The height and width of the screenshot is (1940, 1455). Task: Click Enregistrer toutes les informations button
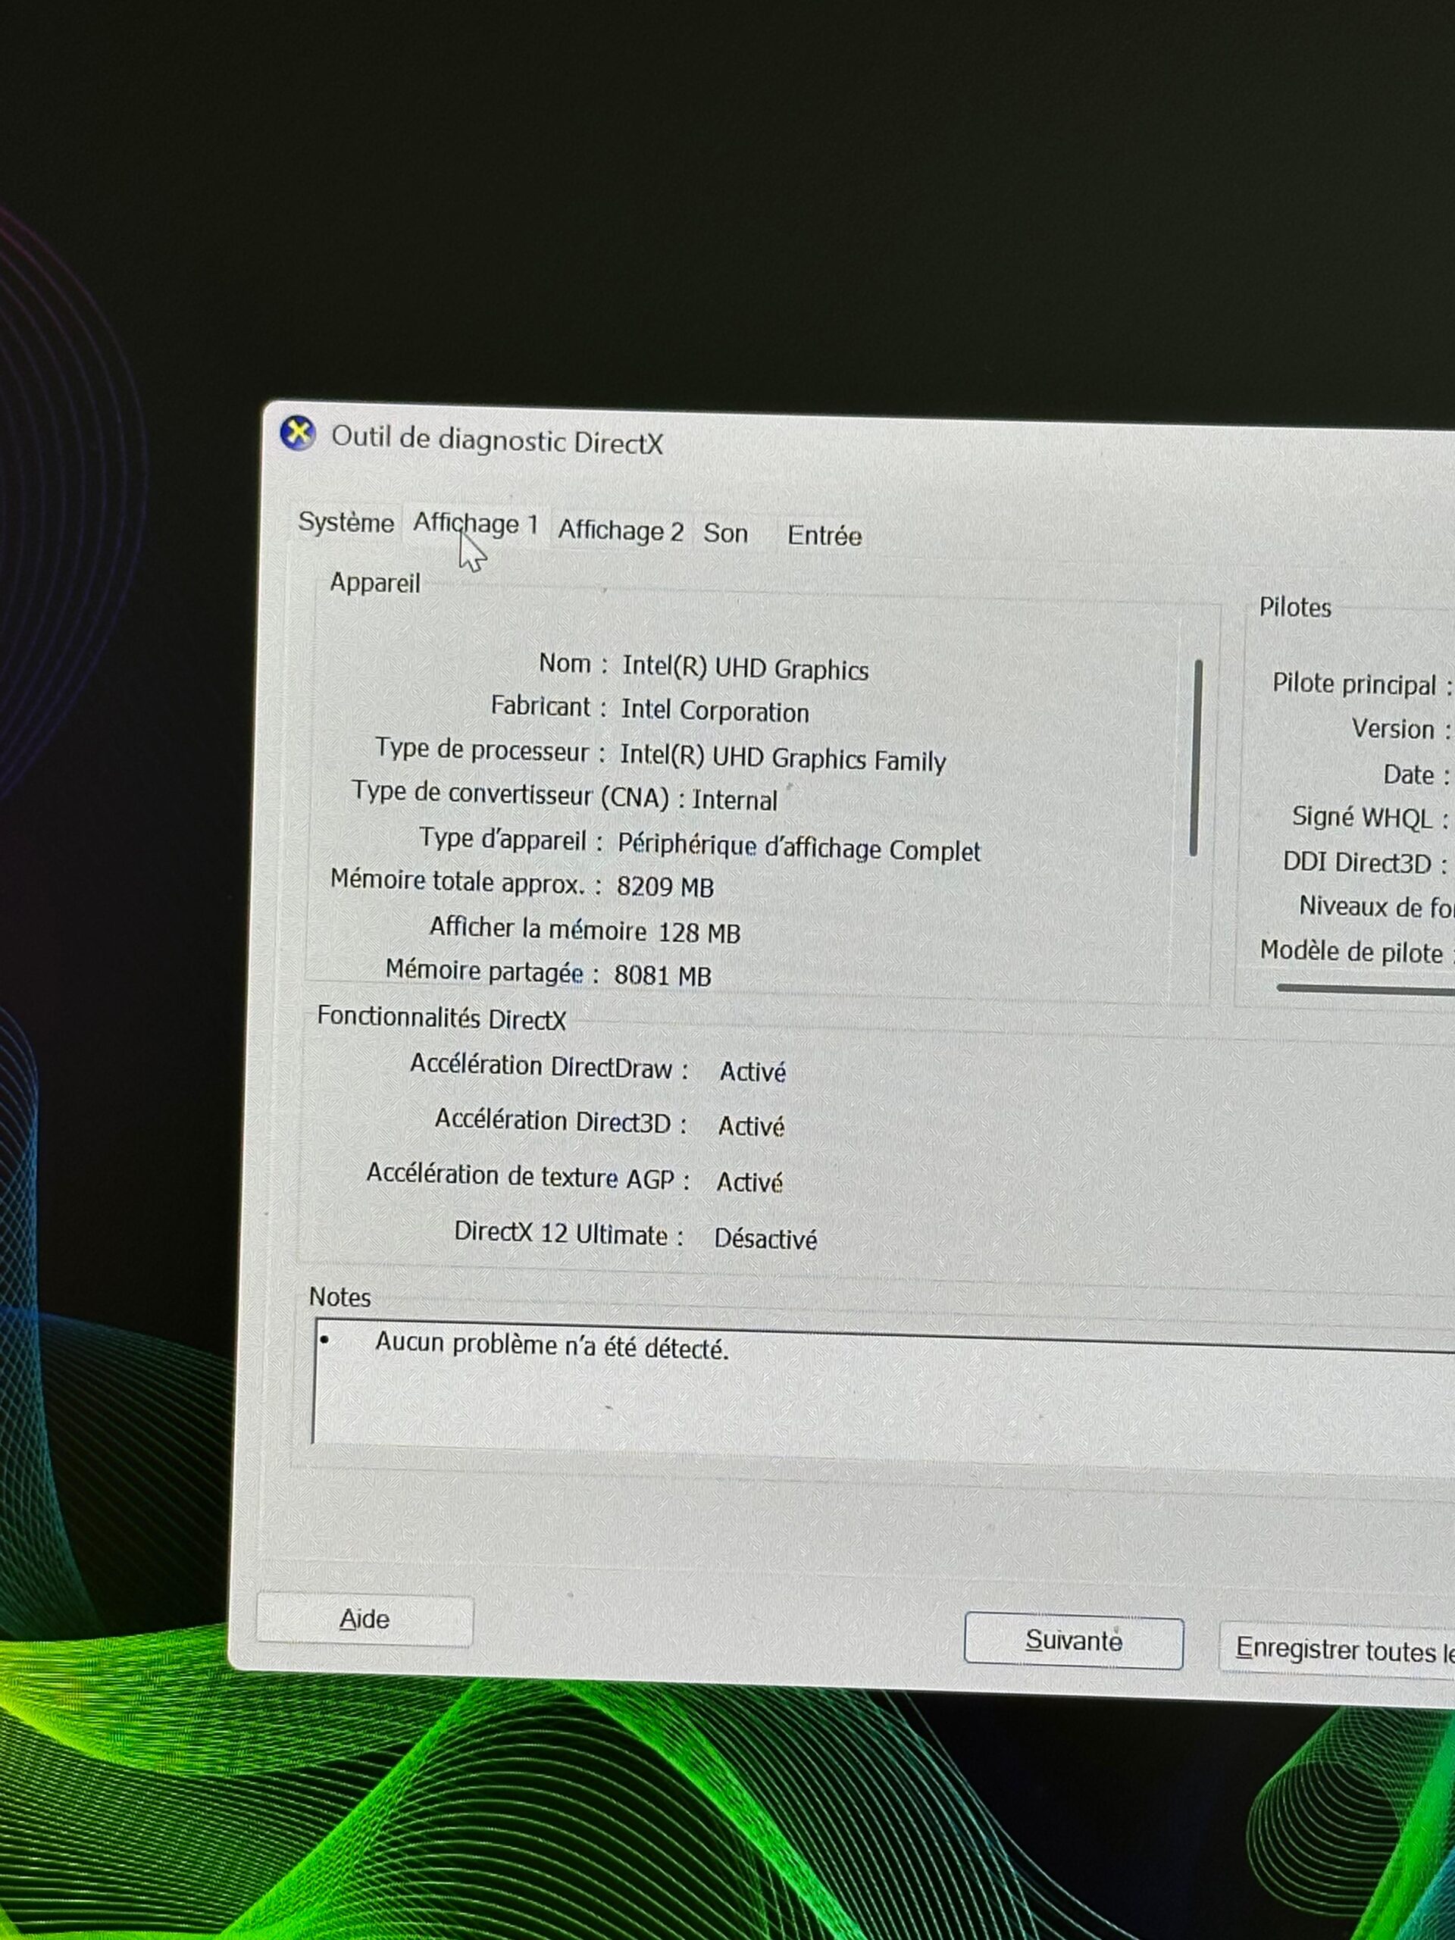(1338, 1650)
